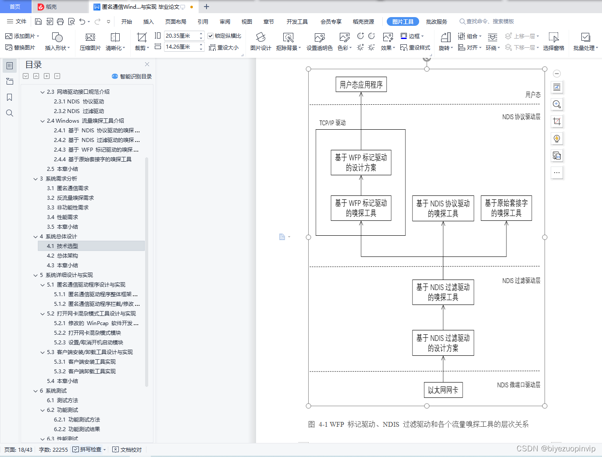Image resolution: width=602 pixels, height=457 pixels.
Task: Switch to the 开发工具 ribbon tab
Action: [297, 21]
